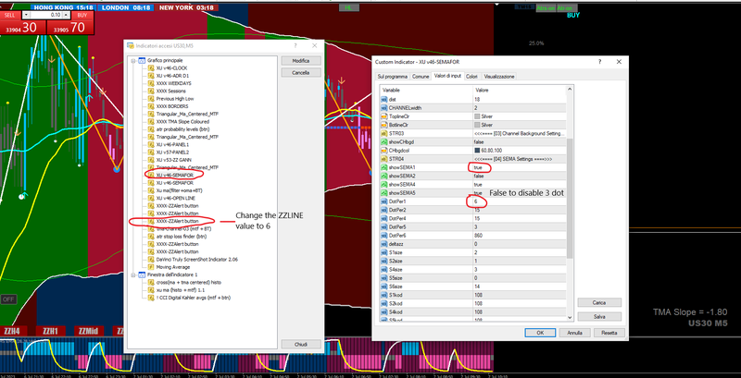
Task: Click the Carica button
Action: (x=599, y=302)
